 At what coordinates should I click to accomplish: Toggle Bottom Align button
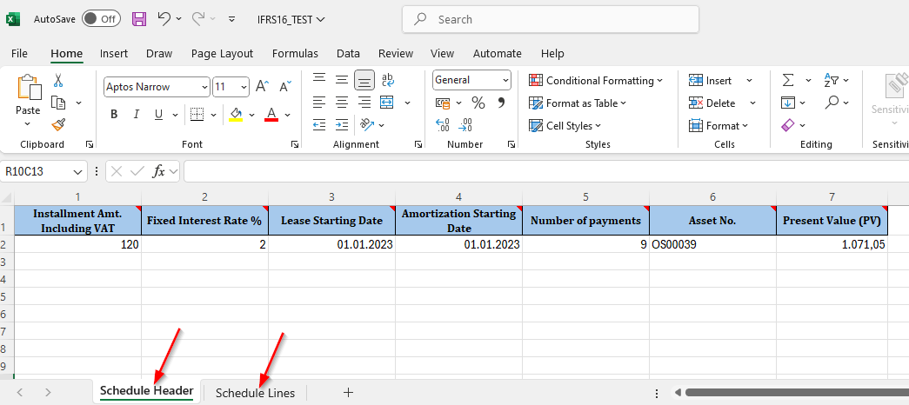(364, 80)
